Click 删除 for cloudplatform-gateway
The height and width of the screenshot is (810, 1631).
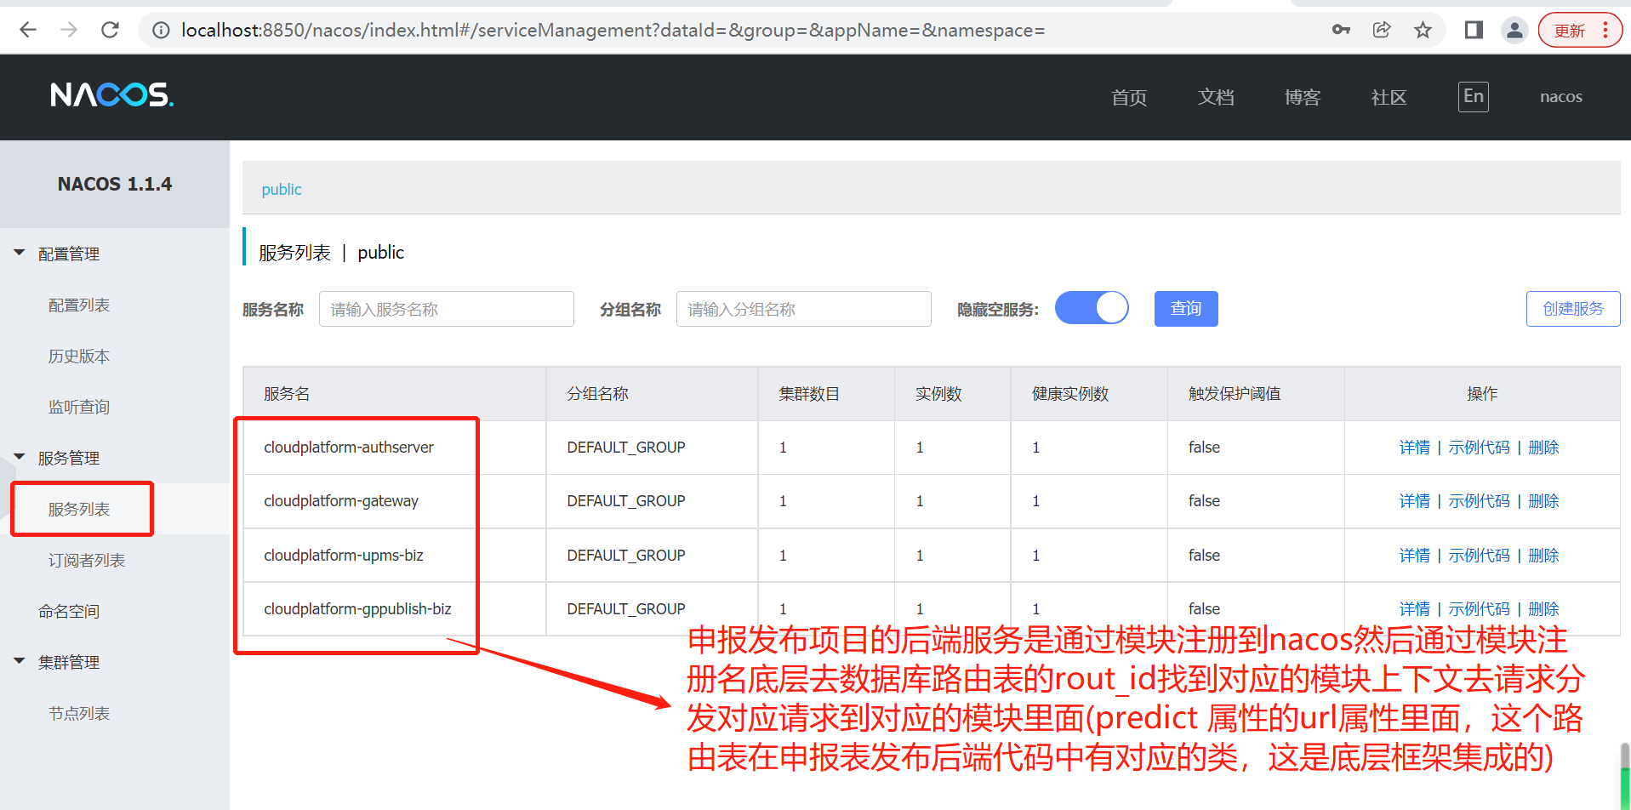(1543, 501)
